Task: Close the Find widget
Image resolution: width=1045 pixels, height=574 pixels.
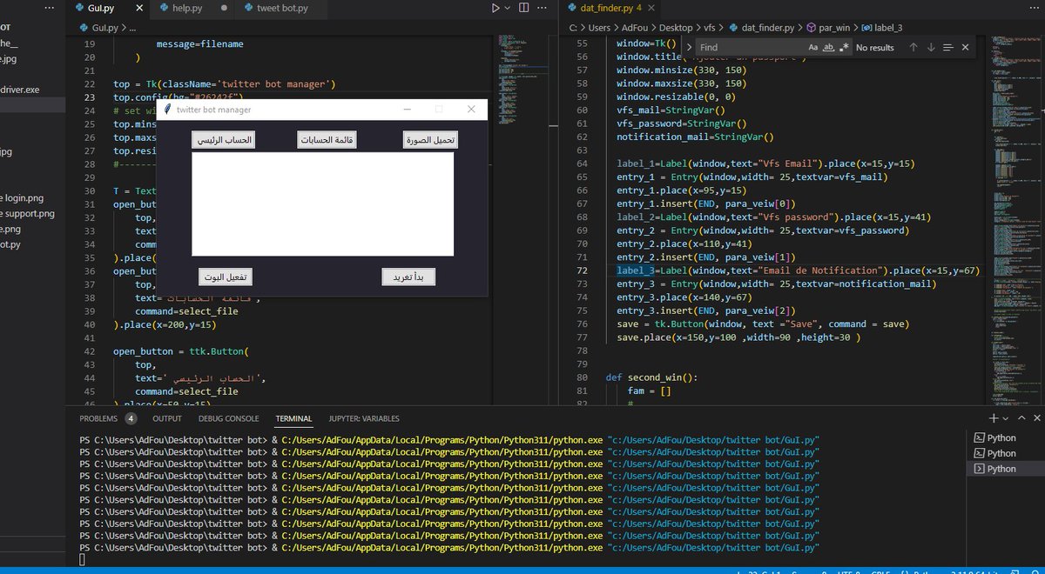Action: tap(965, 48)
